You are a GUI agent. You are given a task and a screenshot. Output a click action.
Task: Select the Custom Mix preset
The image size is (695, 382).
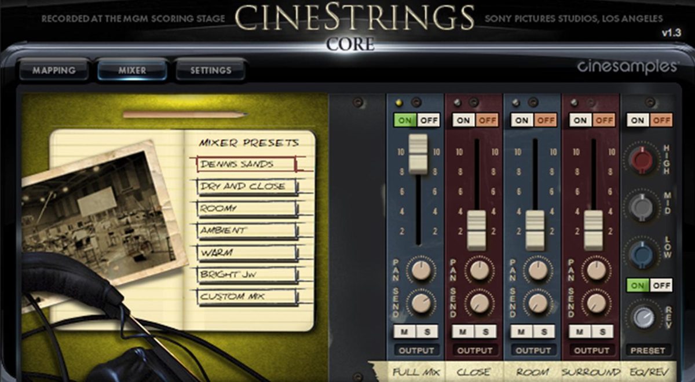tap(247, 296)
